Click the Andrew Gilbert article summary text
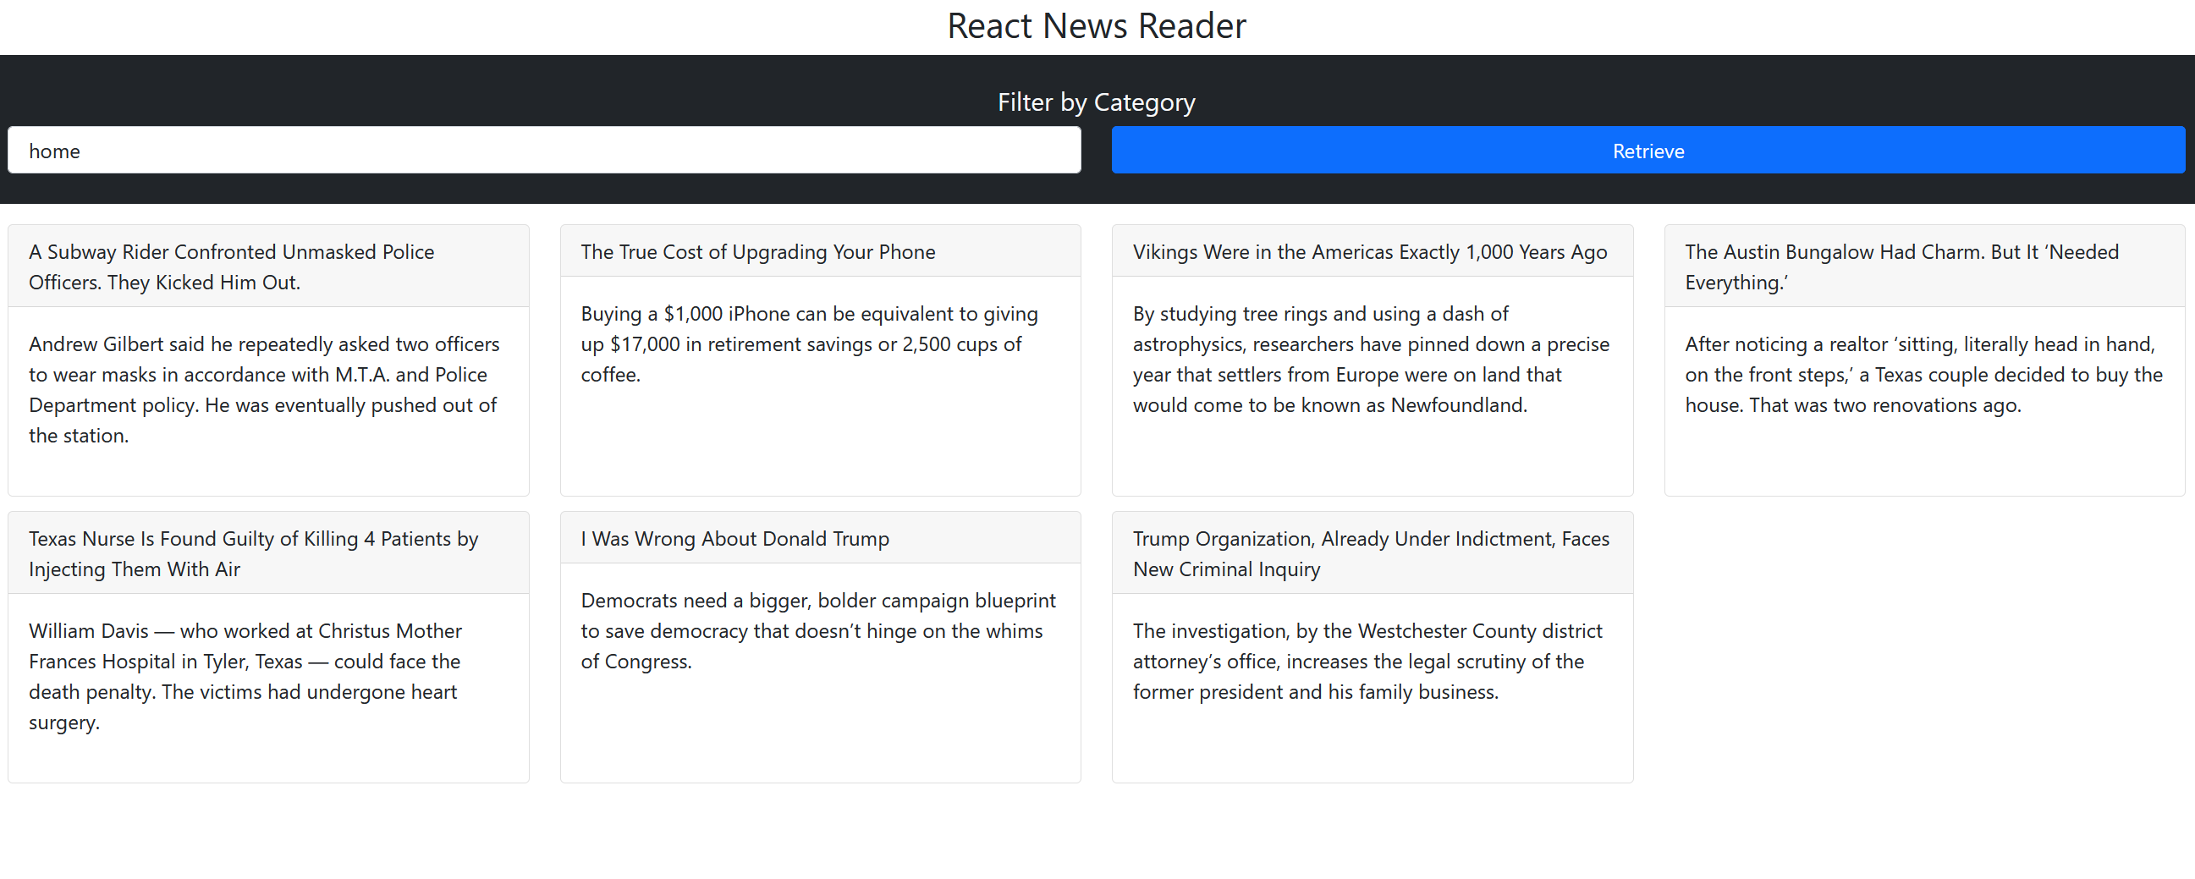Viewport: 2195px width, 879px height. tap(264, 390)
